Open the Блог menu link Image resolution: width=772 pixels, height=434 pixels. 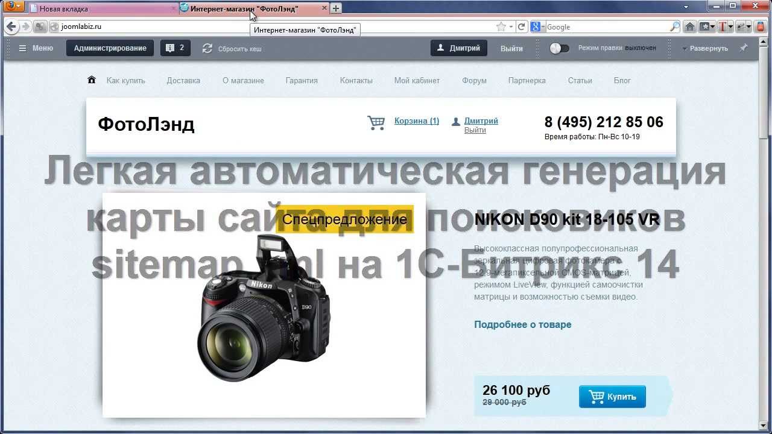pyautogui.click(x=622, y=80)
